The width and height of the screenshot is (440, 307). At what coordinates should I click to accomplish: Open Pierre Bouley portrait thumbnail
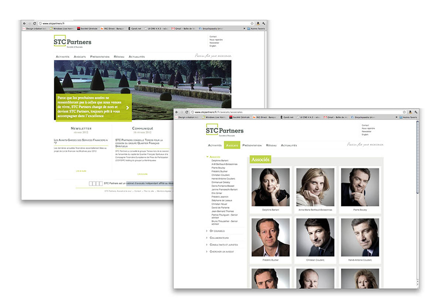click(x=360, y=187)
